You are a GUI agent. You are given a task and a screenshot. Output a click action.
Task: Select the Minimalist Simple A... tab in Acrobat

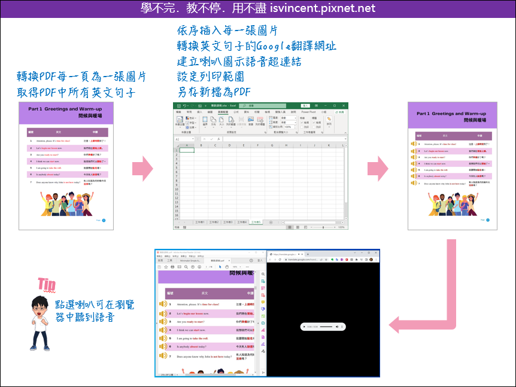pyautogui.click(x=190, y=260)
